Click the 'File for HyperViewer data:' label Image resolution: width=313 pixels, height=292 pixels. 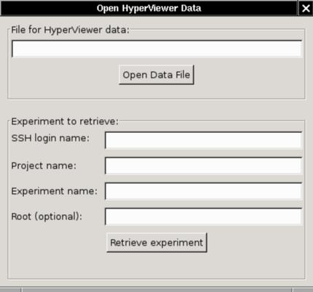71,30
